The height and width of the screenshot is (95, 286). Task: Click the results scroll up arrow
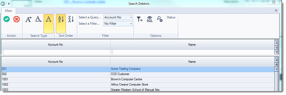click(277, 69)
